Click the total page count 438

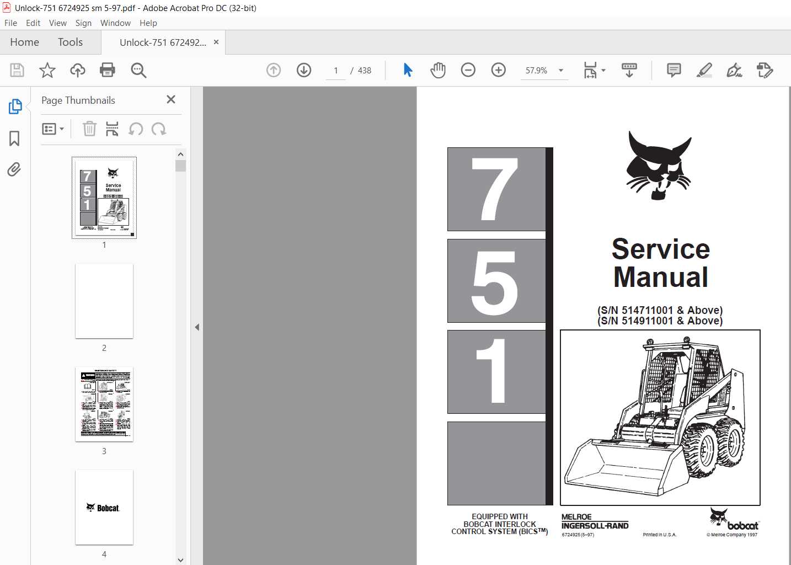pyautogui.click(x=365, y=71)
